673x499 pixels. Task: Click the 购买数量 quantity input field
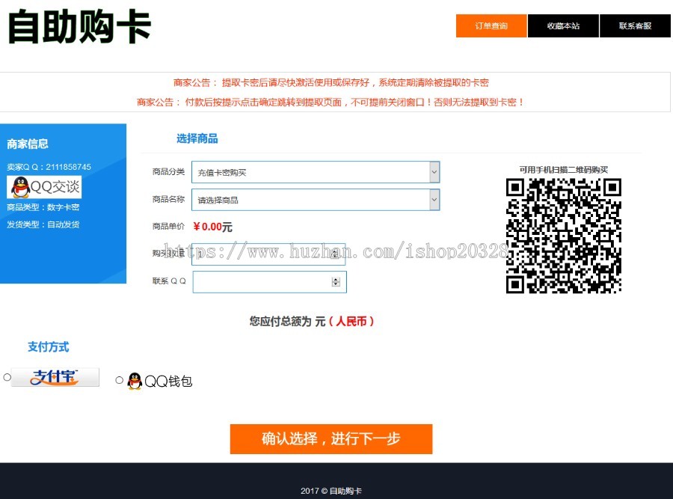268,254
